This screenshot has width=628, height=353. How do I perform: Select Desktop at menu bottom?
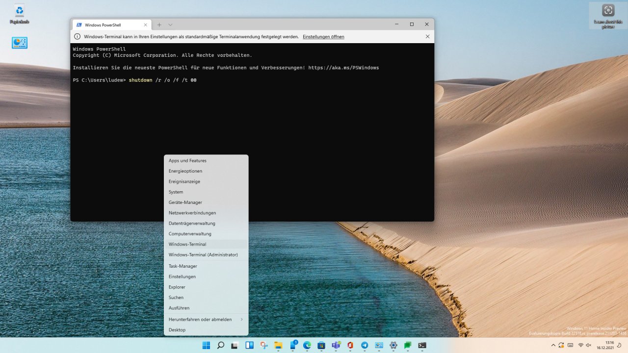pyautogui.click(x=206, y=330)
